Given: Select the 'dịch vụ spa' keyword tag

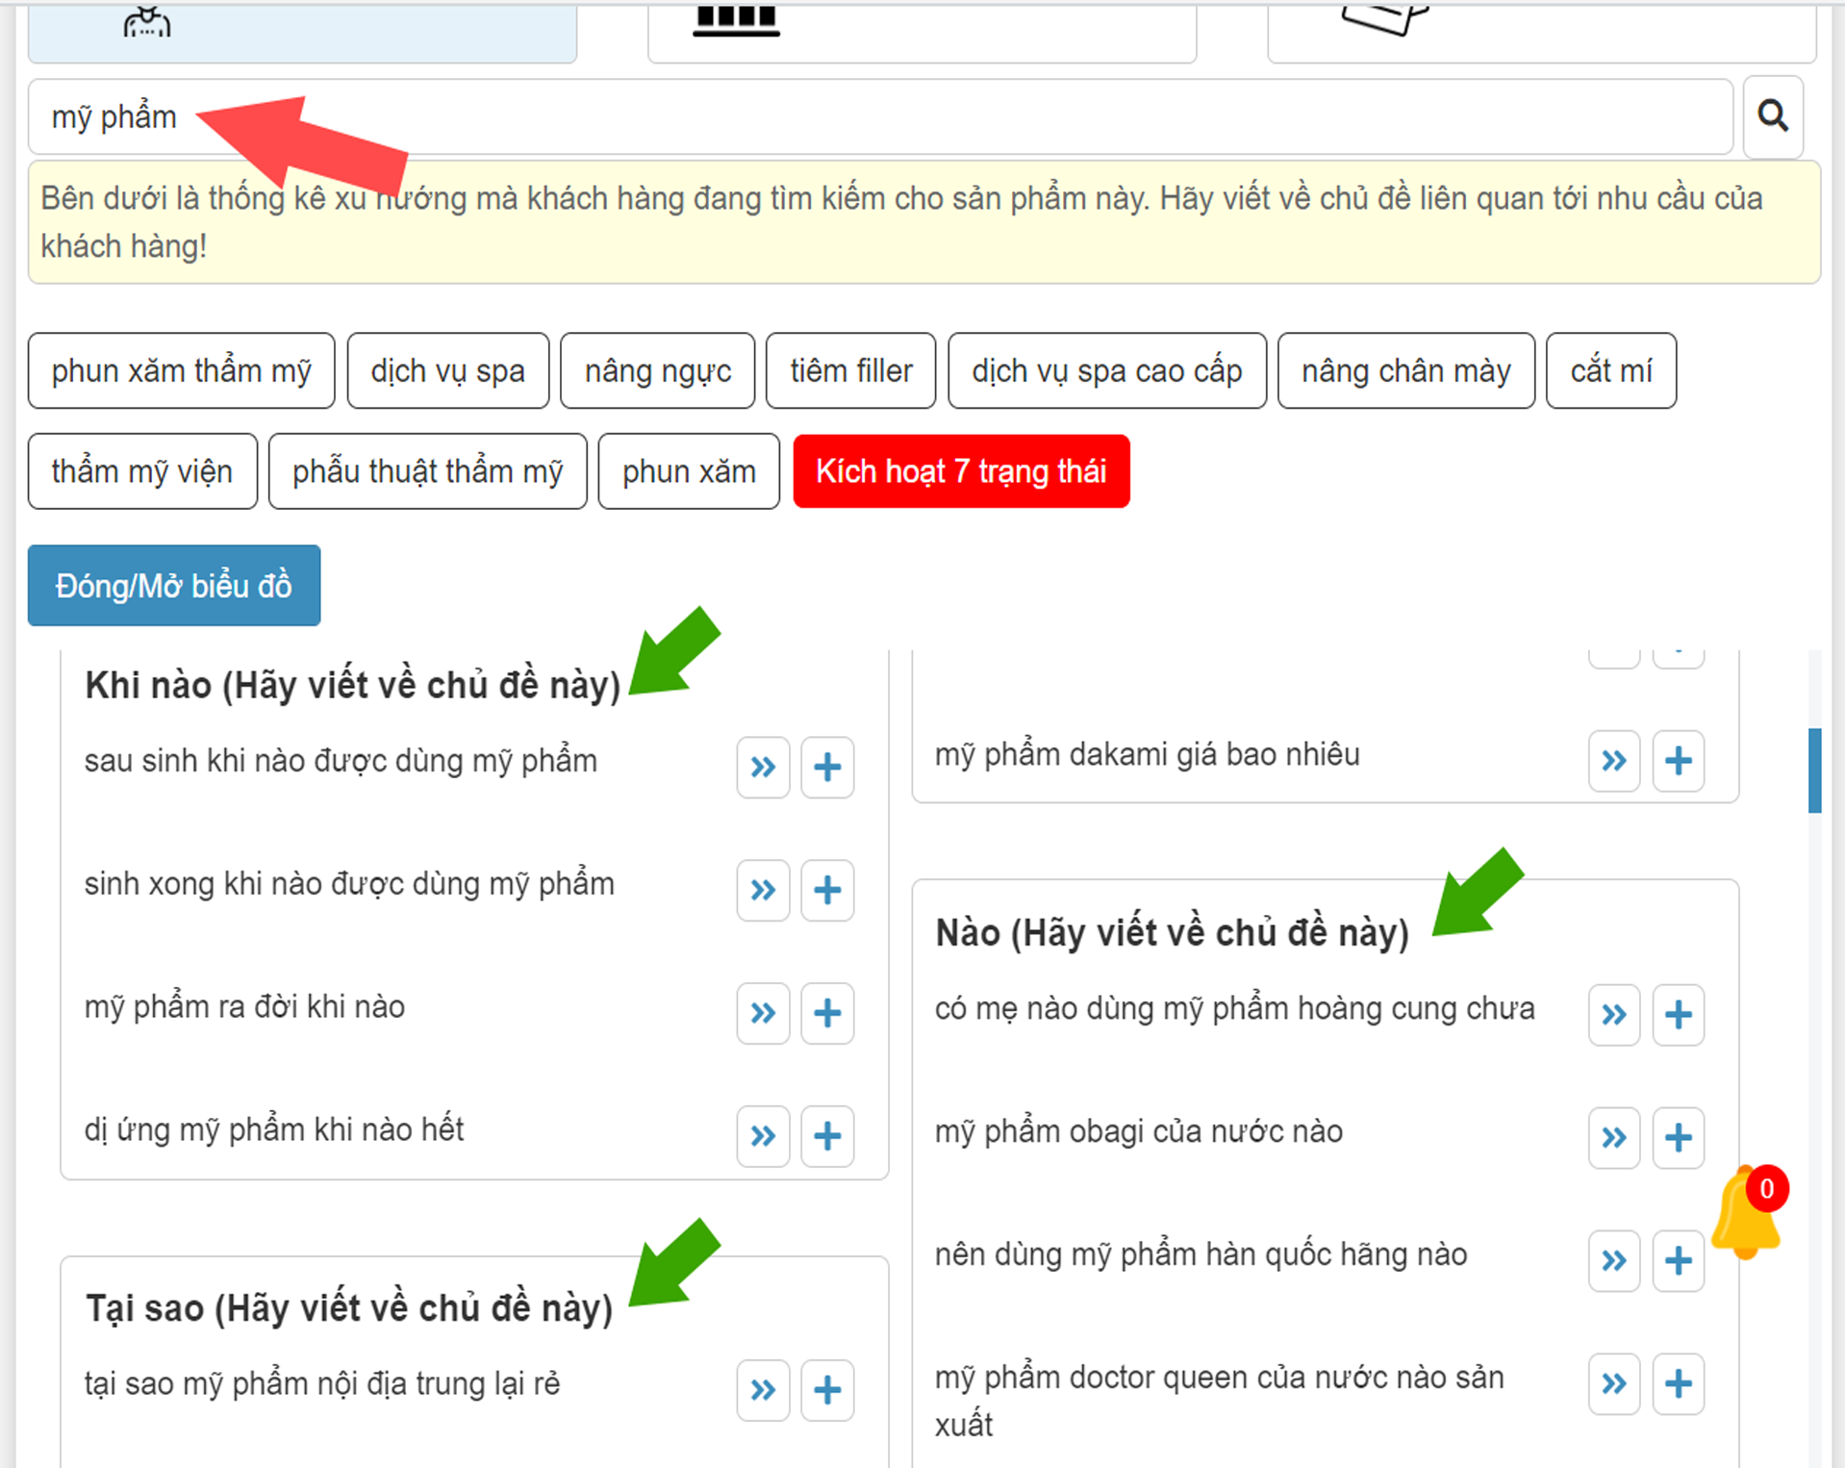Looking at the screenshot, I should pos(448,370).
